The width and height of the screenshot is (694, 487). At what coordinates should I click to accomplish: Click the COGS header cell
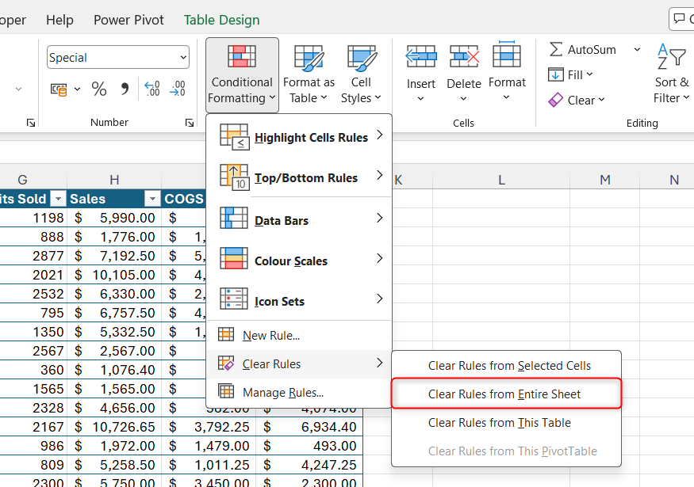coord(184,199)
